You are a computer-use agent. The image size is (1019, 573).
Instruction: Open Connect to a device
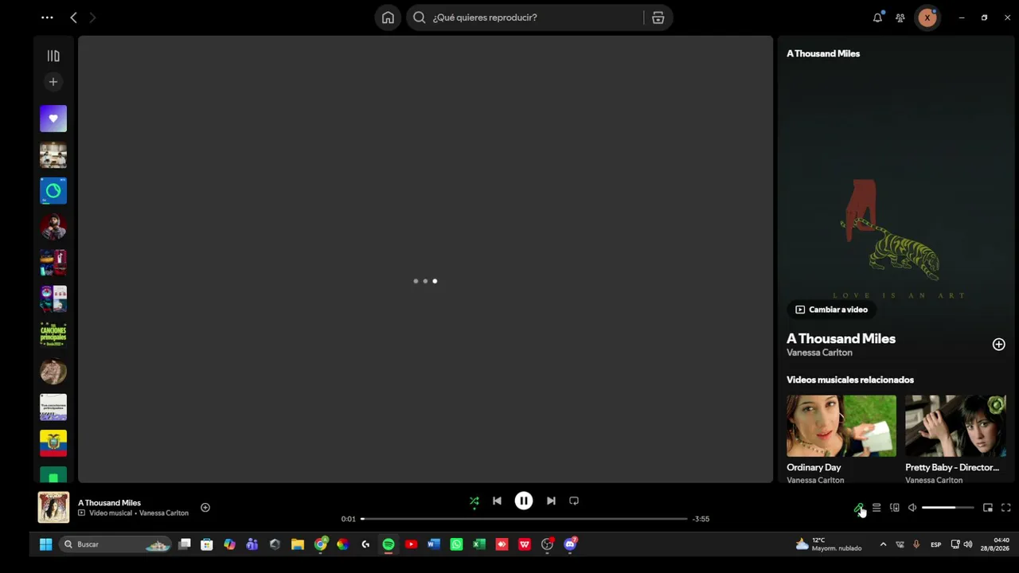tap(895, 508)
